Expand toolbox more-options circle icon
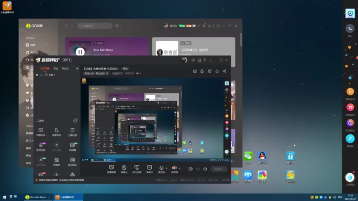The height and width of the screenshot is (201, 358). tap(75, 121)
